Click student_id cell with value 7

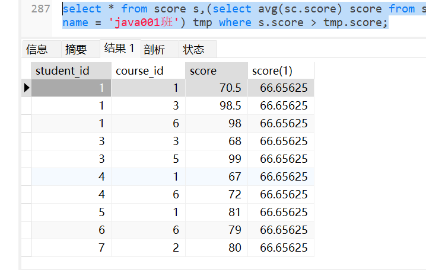(71, 247)
